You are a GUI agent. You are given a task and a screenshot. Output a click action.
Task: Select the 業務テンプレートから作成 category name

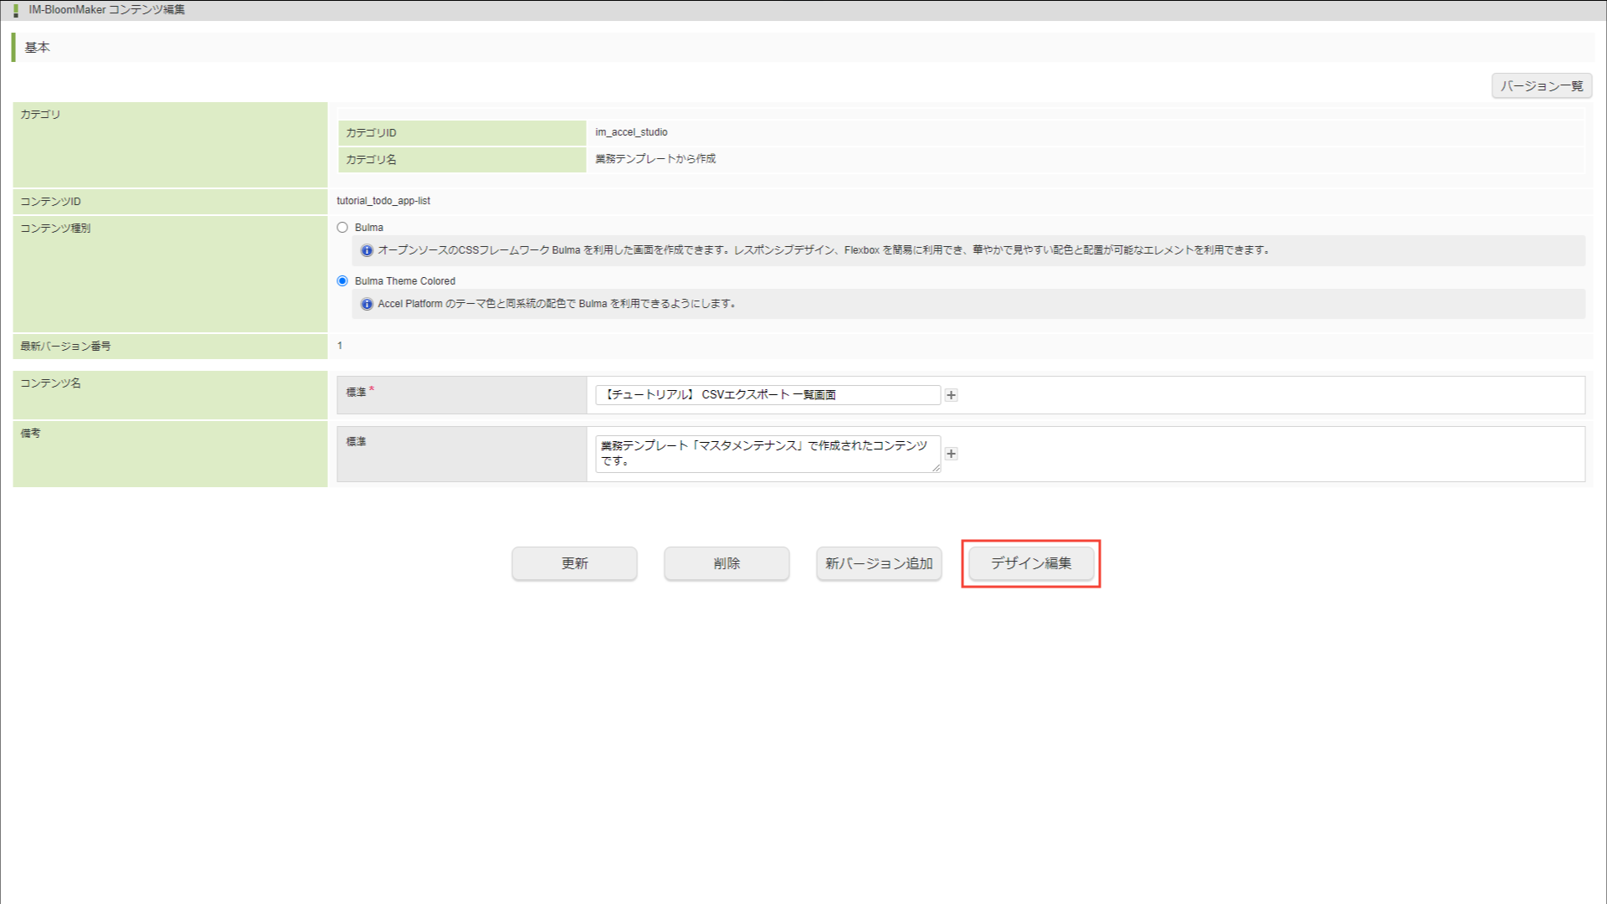[x=655, y=159]
